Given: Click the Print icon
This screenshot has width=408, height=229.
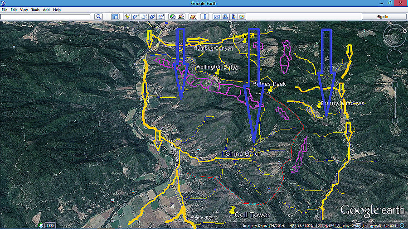Looking at the screenshot, I should click(x=225, y=17).
